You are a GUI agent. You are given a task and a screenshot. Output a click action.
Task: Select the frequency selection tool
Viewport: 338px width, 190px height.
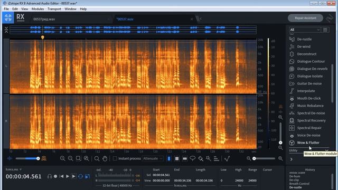pos(185,158)
